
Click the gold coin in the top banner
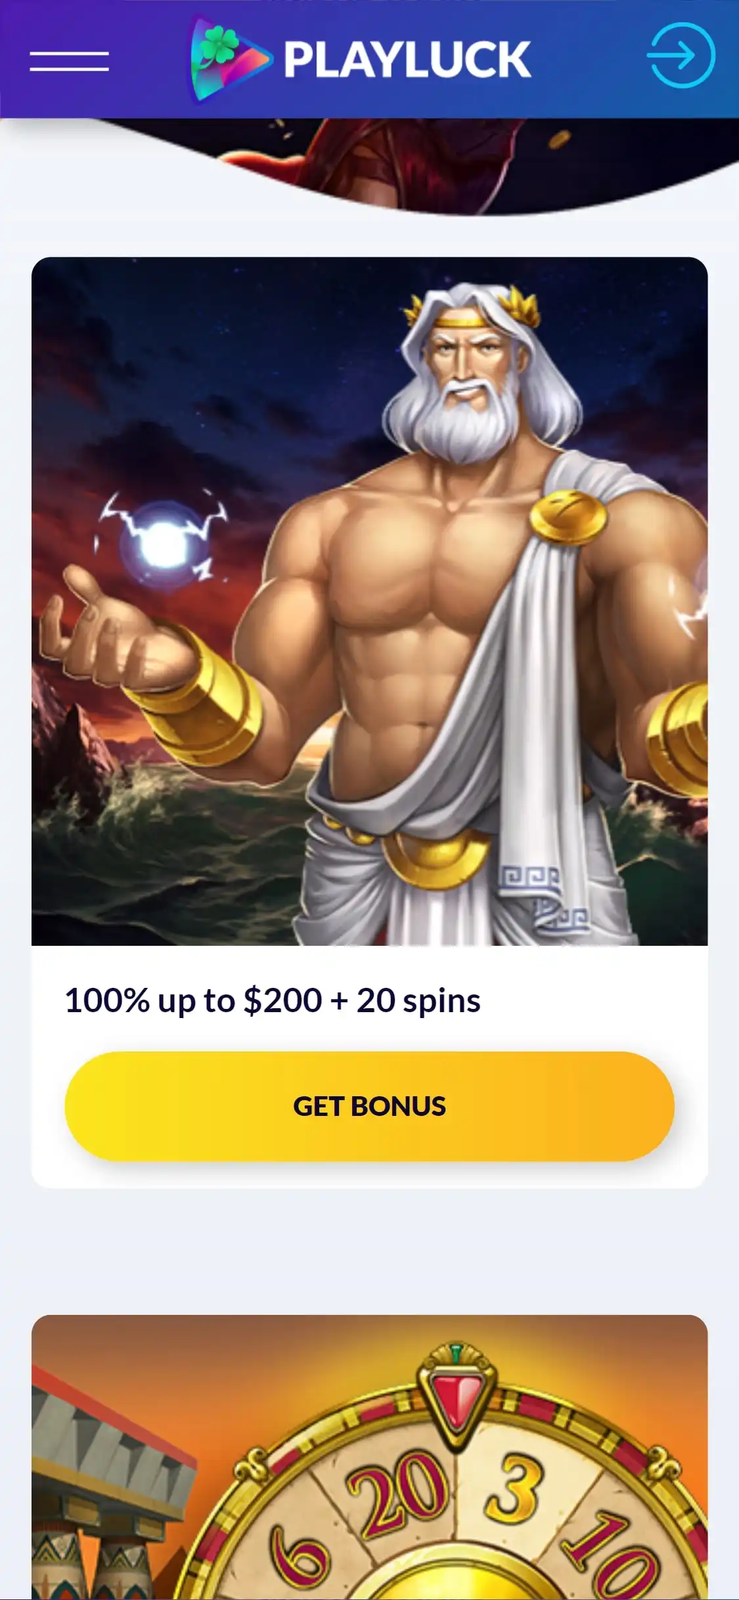click(x=560, y=139)
